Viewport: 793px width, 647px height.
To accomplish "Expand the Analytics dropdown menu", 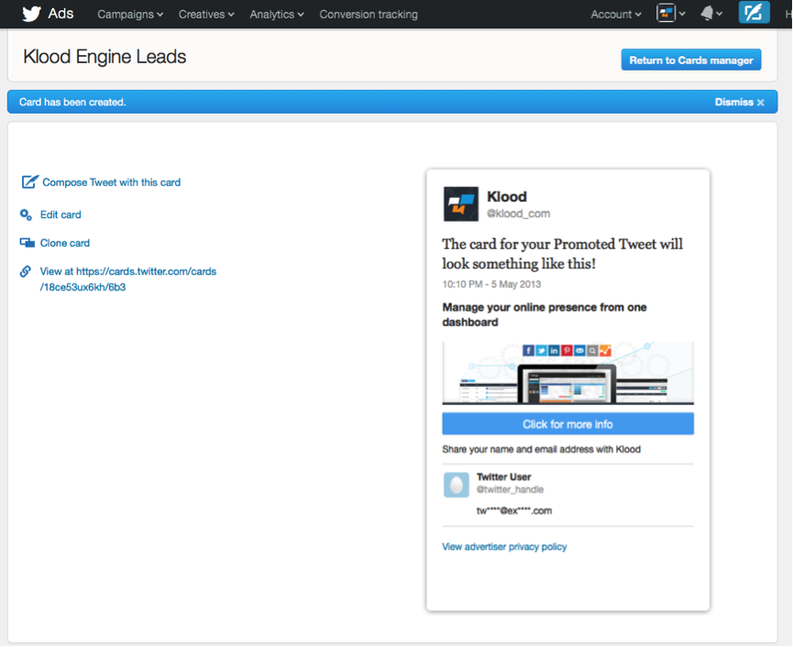I will (x=277, y=14).
